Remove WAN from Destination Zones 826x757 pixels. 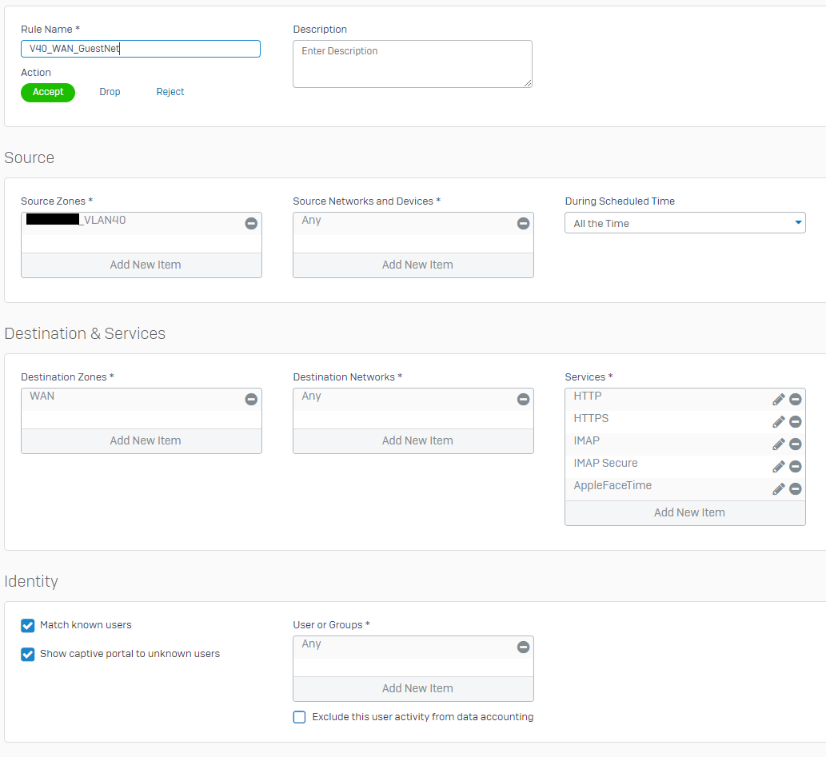click(x=251, y=400)
